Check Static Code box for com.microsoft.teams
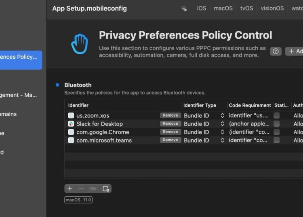Screen dimensions: 303x217 276,140
